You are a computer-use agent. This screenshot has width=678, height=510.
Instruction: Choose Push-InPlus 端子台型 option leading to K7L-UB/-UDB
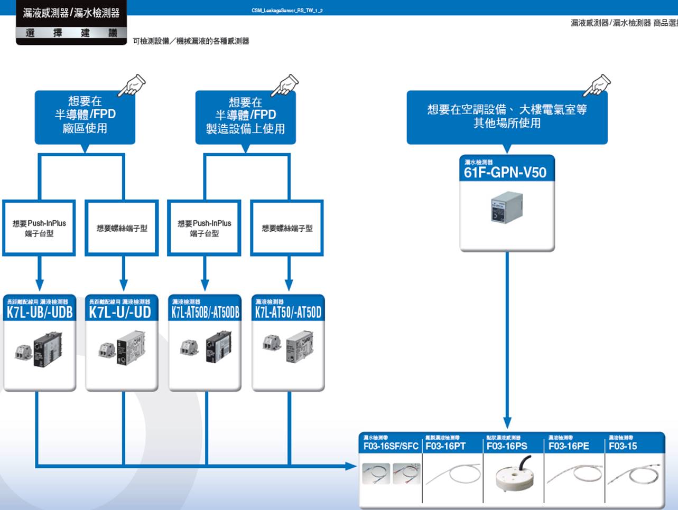tap(39, 228)
